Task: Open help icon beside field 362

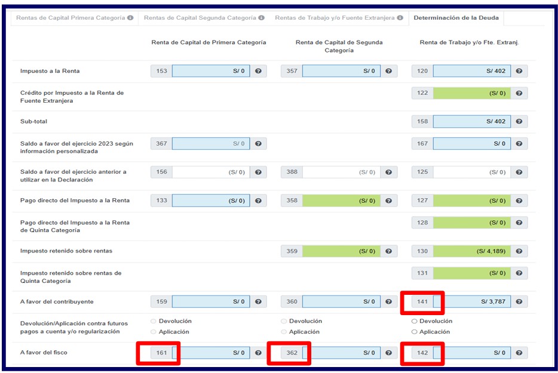Action: tap(388, 353)
